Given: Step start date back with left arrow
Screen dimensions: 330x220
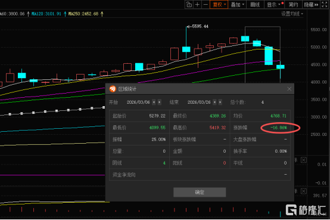Looking at the screenshot, I should click(x=154, y=102).
